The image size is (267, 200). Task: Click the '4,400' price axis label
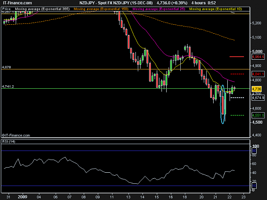tap(257, 135)
